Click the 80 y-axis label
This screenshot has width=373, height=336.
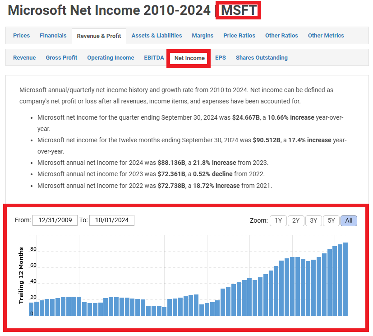click(33, 249)
